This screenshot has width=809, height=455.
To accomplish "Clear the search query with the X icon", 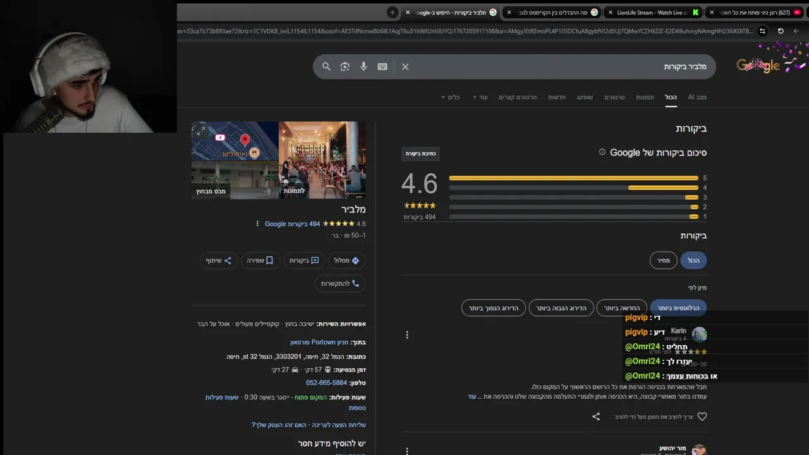I will 405,66.
